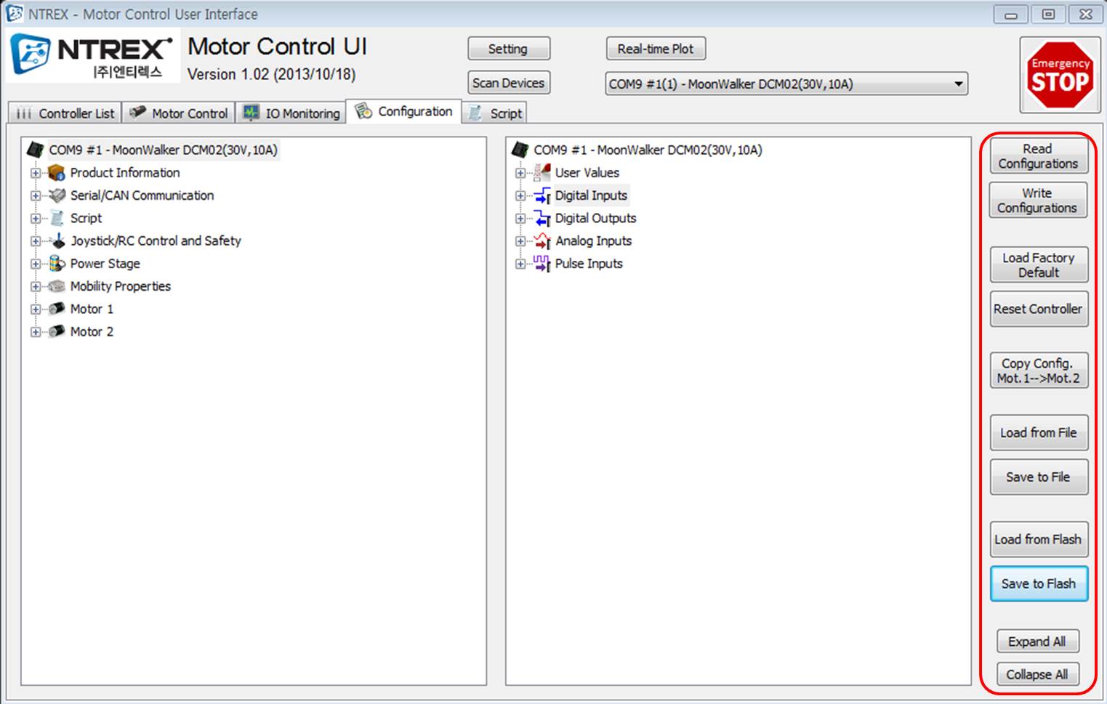Expand the Mobility Properties node
Screen dimensions: 1107x704
click(35, 286)
